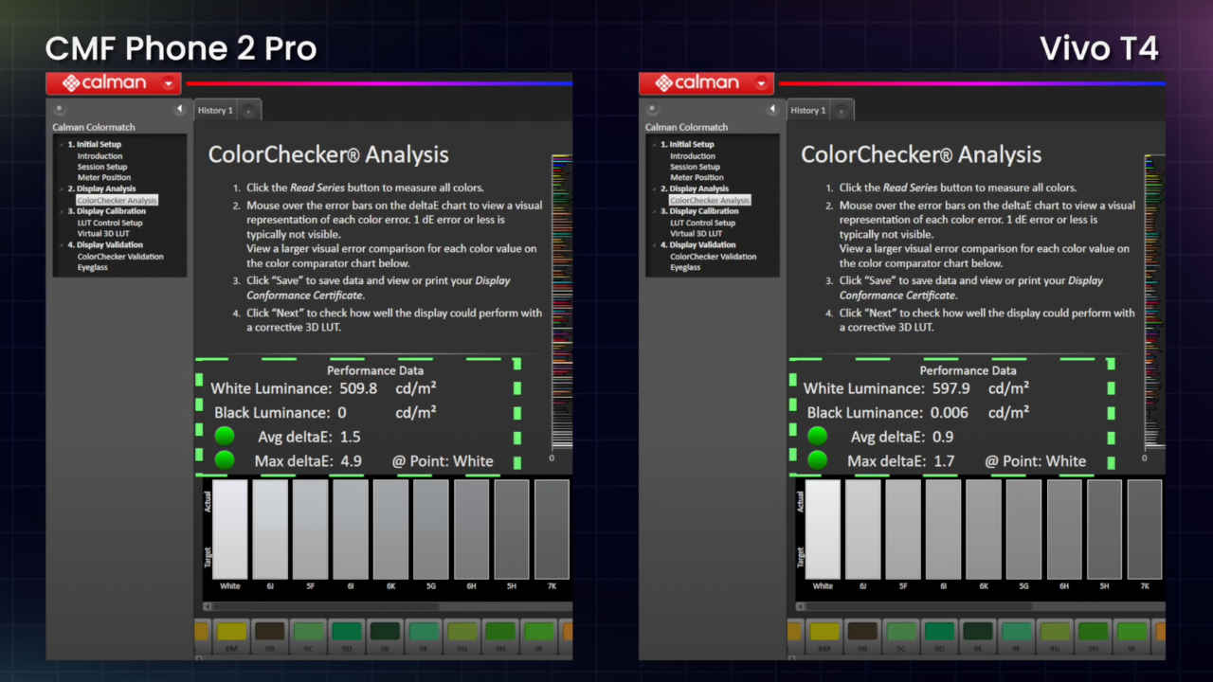
Task: Click deltaE error bar chart in Vivo window
Action: pyautogui.click(x=1155, y=303)
